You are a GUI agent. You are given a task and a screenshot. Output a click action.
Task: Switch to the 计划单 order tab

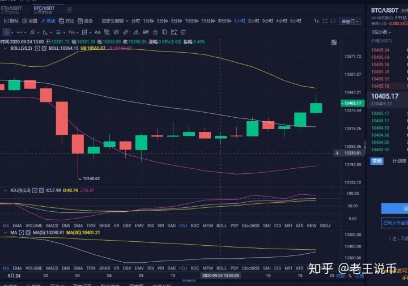(x=399, y=161)
